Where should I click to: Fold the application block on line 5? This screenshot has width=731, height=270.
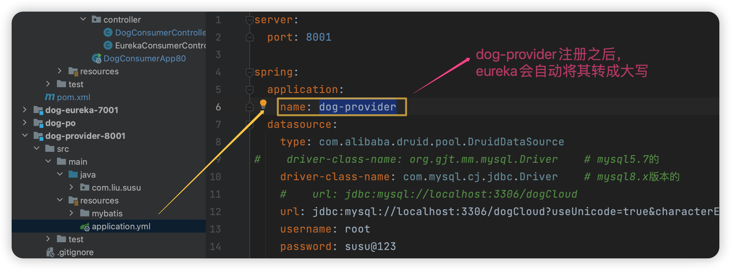[249, 90]
